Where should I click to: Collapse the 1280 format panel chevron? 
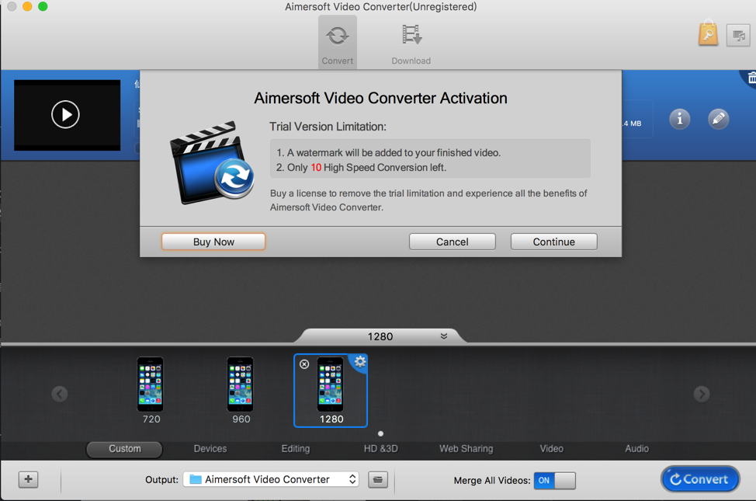tap(443, 336)
